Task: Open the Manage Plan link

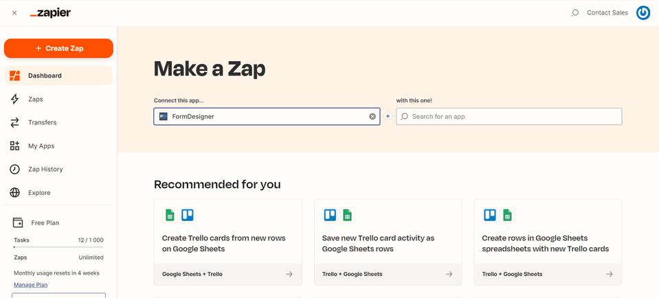Action: tap(31, 284)
